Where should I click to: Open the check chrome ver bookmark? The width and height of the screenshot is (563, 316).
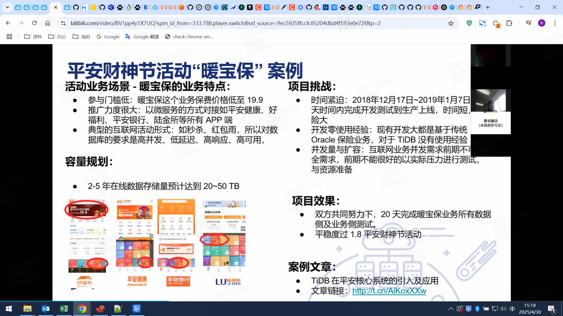click(x=189, y=37)
